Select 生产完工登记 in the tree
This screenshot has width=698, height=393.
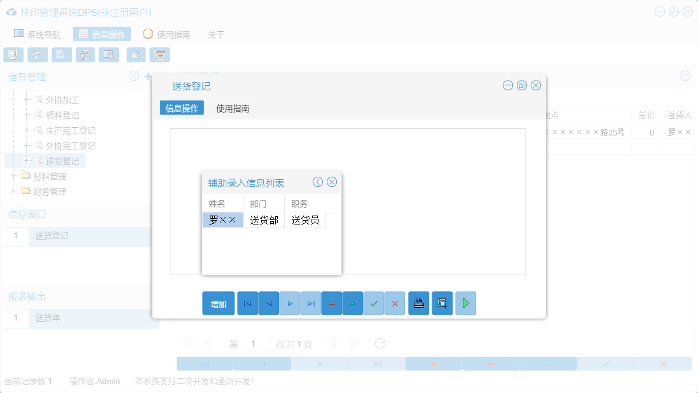[x=71, y=130]
